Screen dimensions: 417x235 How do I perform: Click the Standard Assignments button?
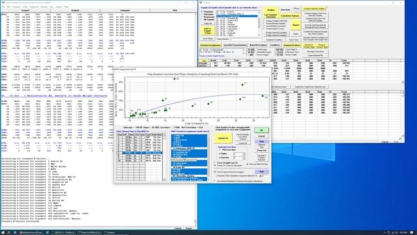coord(210,45)
